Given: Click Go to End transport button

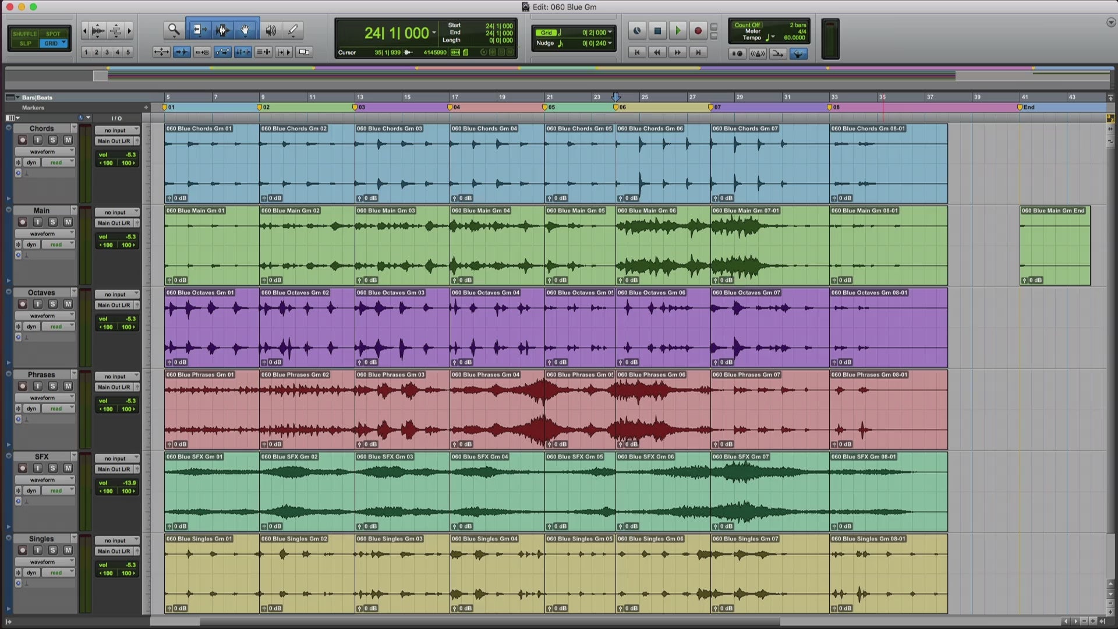Looking at the screenshot, I should click(698, 52).
